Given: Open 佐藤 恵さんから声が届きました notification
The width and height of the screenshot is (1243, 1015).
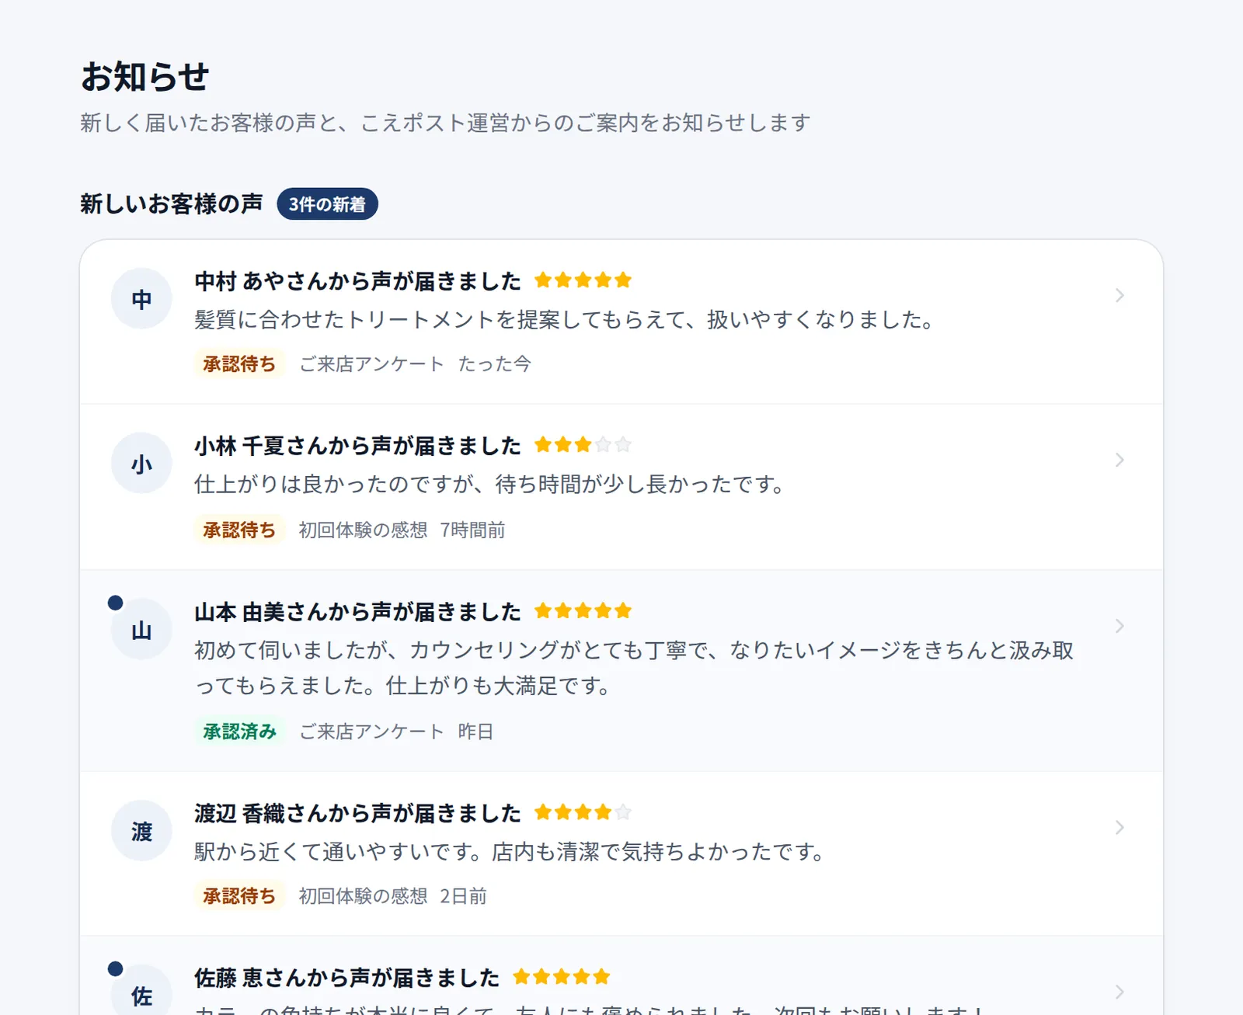Looking at the screenshot, I should (x=621, y=976).
